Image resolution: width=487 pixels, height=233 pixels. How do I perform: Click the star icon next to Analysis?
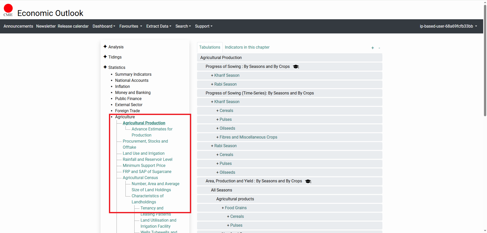pos(105,47)
